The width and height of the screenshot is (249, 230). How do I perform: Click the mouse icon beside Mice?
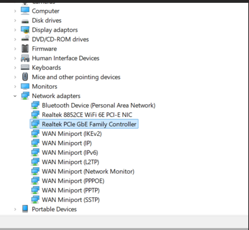[25, 77]
